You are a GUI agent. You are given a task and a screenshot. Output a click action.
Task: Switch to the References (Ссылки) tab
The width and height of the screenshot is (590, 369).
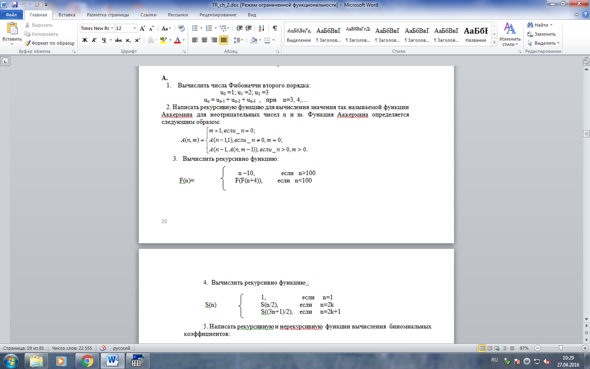click(148, 15)
